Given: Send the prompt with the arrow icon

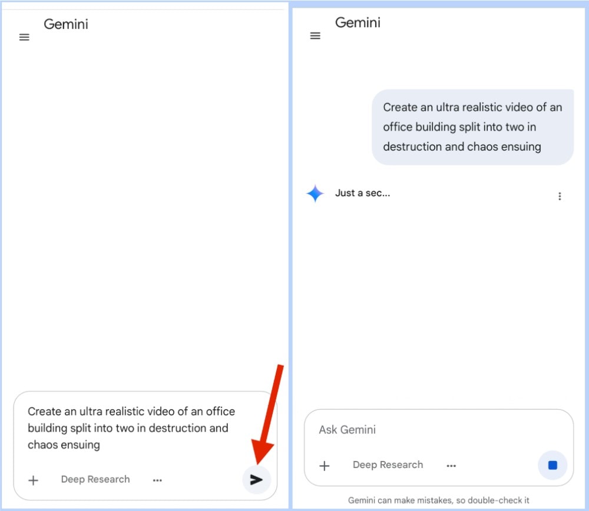Looking at the screenshot, I should coord(256,479).
